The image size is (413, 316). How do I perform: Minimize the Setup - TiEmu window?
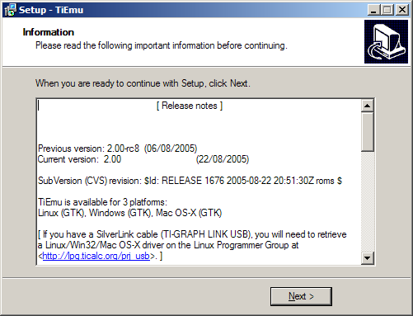[x=373, y=10]
